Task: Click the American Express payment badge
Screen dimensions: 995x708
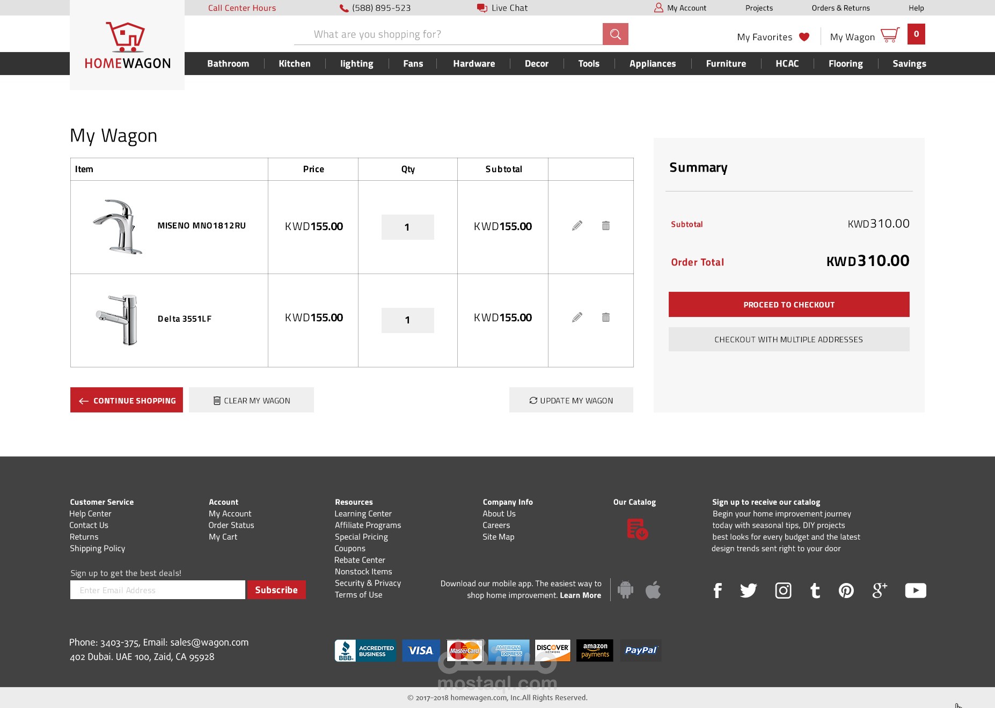Action: (x=509, y=651)
